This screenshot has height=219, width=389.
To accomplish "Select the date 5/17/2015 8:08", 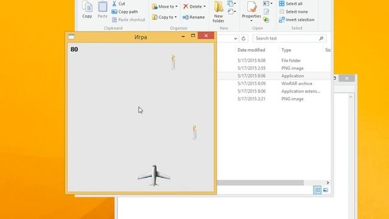I will click(251, 60).
